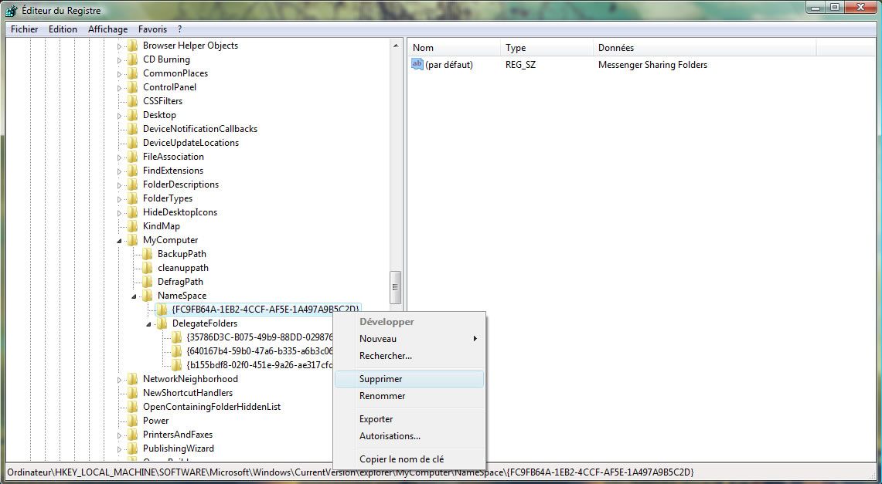
Task: Open Autorisations... from the context menu
Action: pos(409,435)
